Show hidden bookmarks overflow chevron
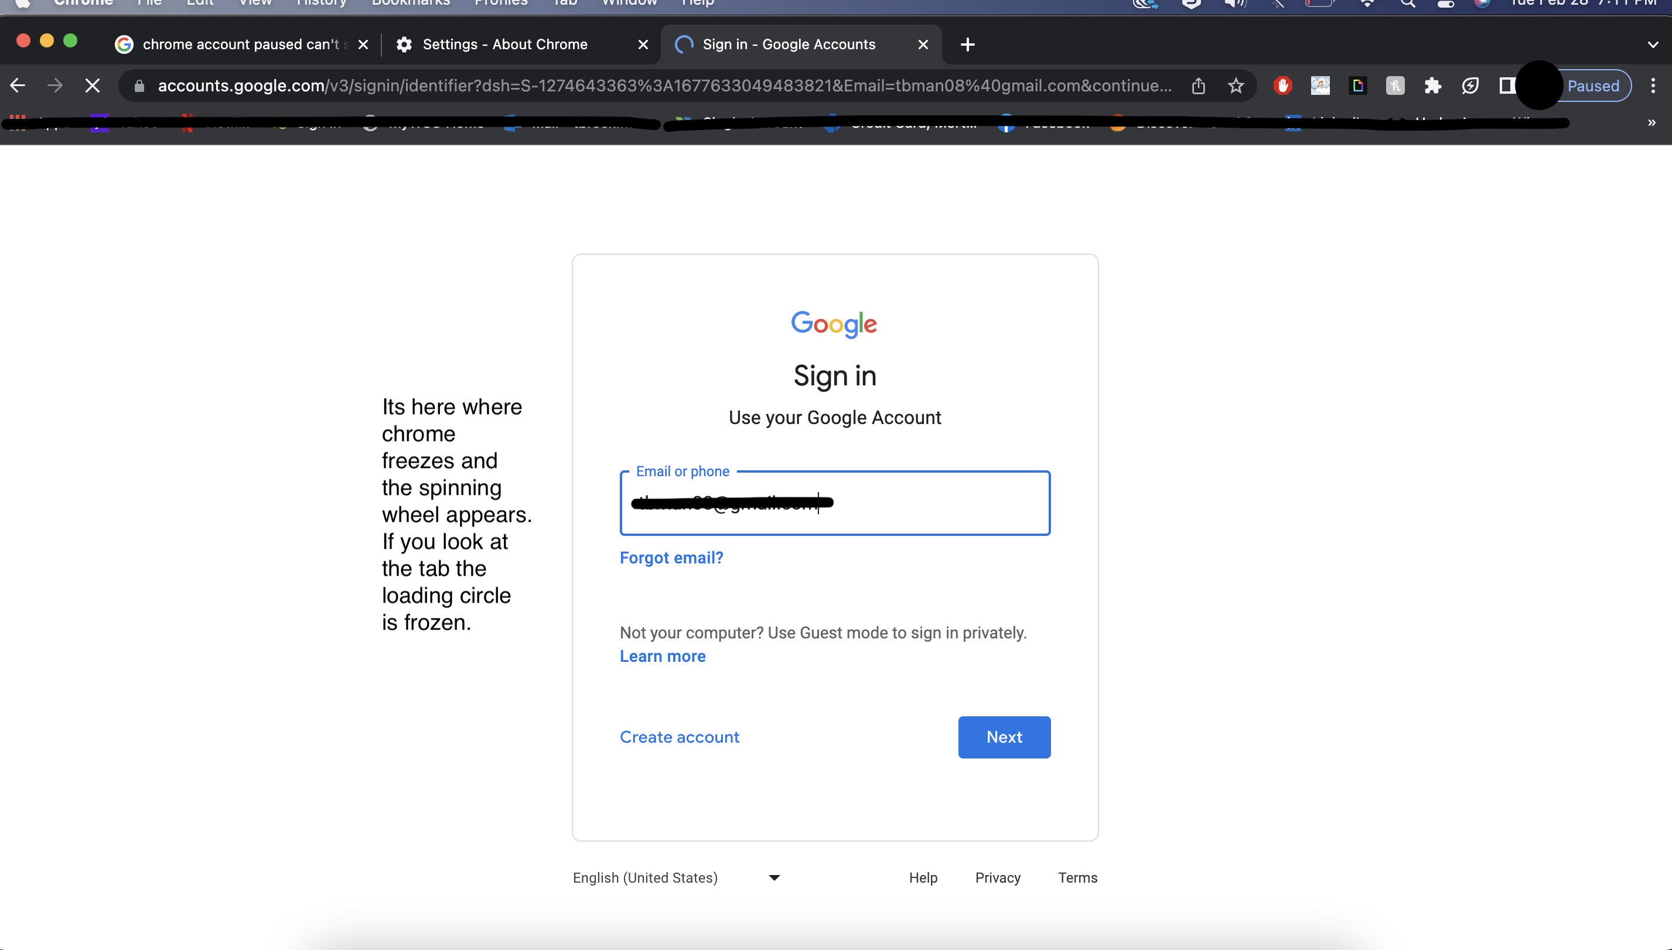This screenshot has height=950, width=1672. pos(1651,122)
